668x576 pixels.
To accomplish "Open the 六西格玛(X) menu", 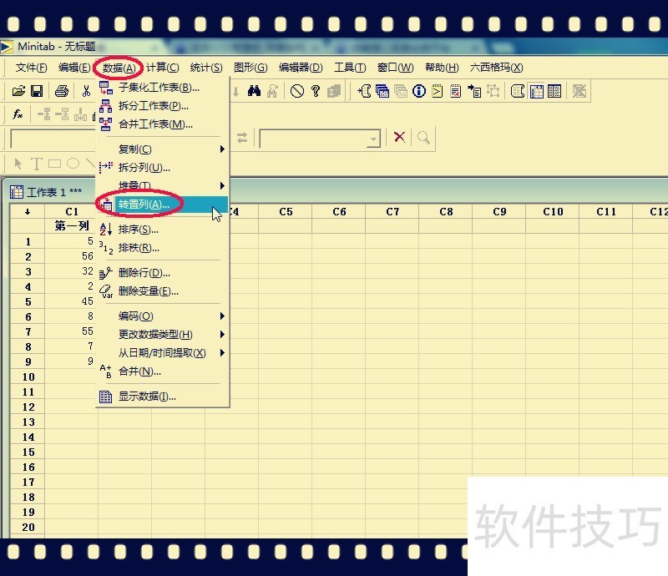I will (x=496, y=68).
